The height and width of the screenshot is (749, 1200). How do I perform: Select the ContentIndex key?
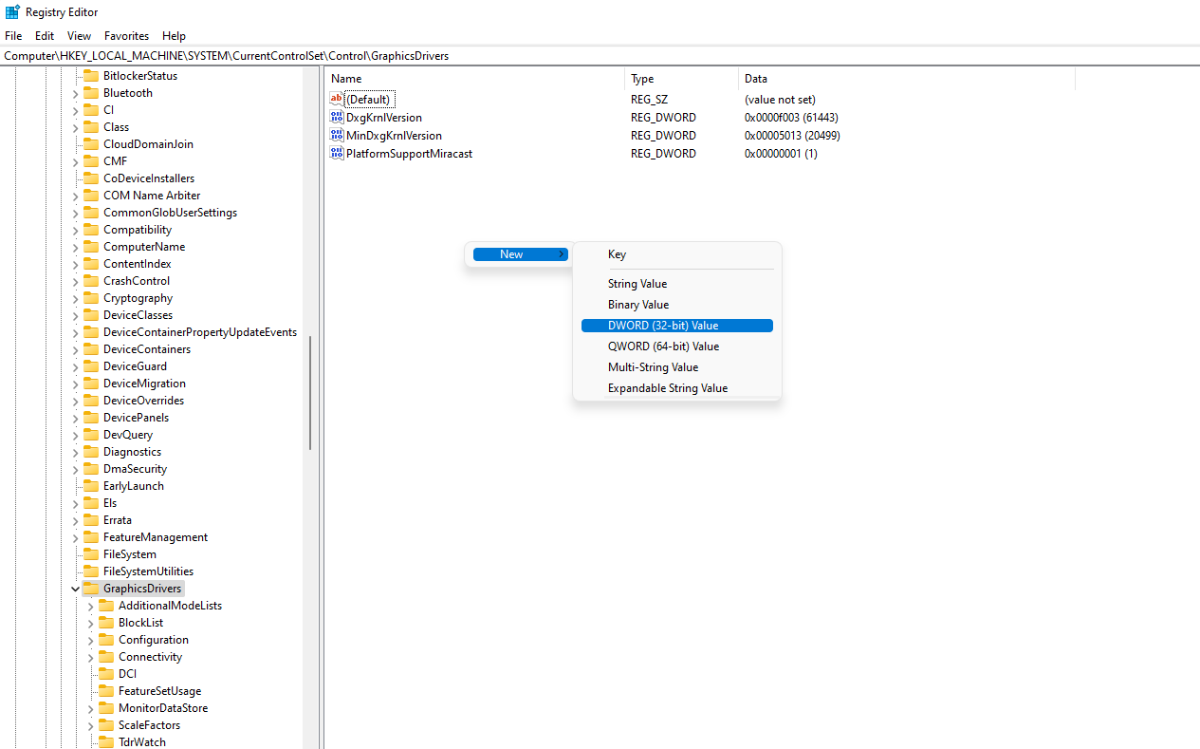137,264
